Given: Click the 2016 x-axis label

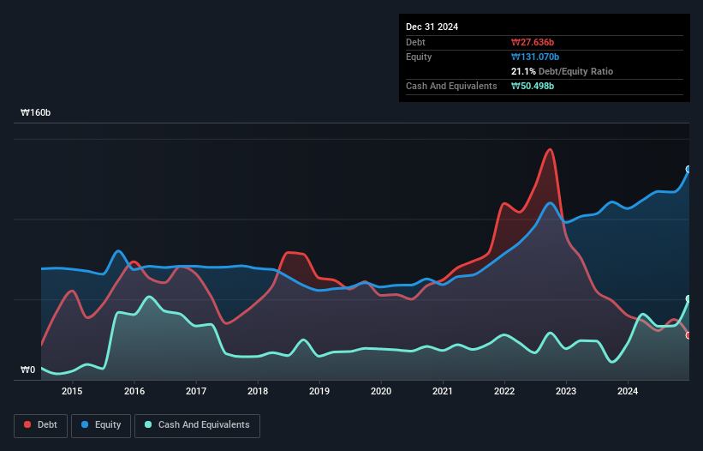Looking at the screenshot, I should pos(134,391).
